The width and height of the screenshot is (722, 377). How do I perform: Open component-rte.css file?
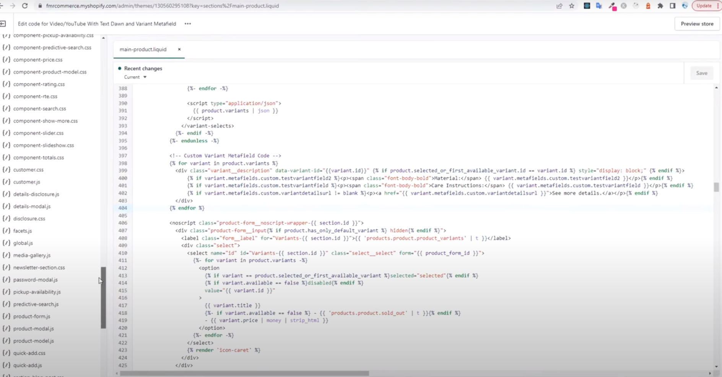pos(35,96)
